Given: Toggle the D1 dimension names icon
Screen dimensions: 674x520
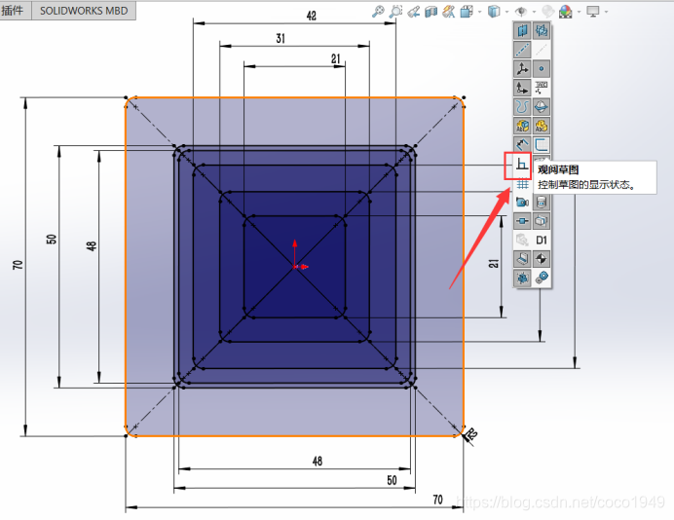Looking at the screenshot, I should (542, 240).
